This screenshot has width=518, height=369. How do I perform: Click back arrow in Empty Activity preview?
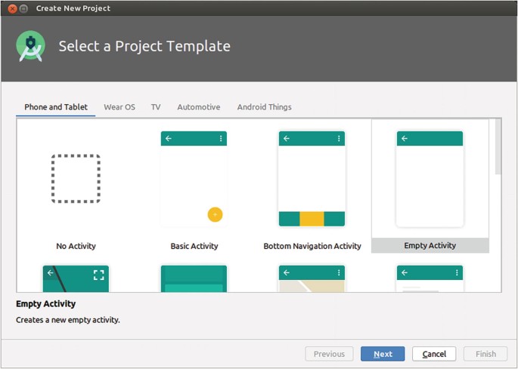coord(405,139)
